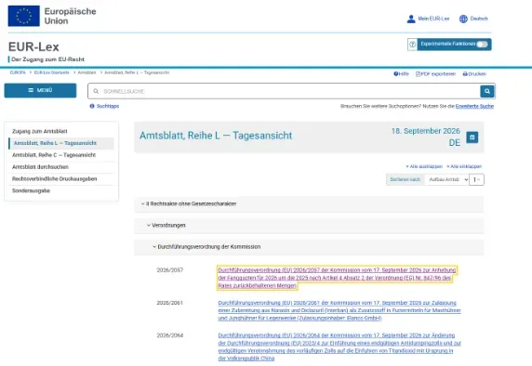
Task: Click Drucken to print page
Action: pyautogui.click(x=474, y=74)
